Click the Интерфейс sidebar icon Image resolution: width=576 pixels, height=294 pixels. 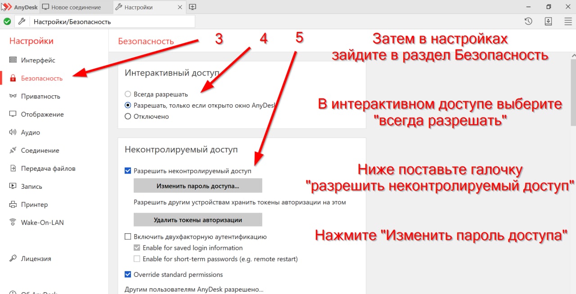[x=13, y=60]
